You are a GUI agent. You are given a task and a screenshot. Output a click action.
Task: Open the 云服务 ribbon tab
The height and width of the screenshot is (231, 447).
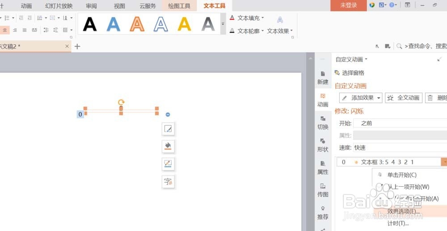[148, 6]
